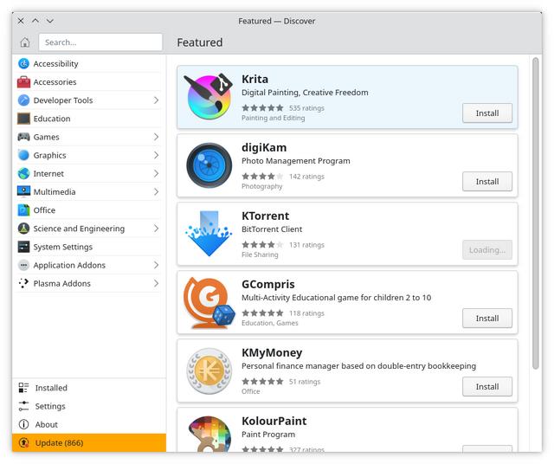The height and width of the screenshot is (464, 554).
Task: Click the Developer Tools category icon
Action: [23, 100]
